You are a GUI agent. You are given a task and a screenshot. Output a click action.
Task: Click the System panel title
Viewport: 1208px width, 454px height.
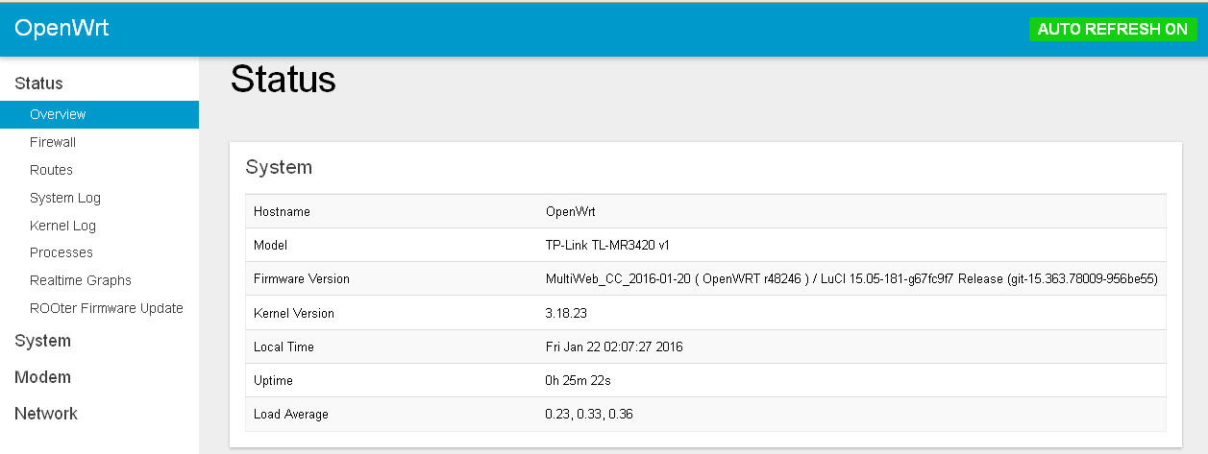click(279, 167)
